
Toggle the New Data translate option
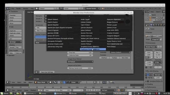(x=125, y=58)
